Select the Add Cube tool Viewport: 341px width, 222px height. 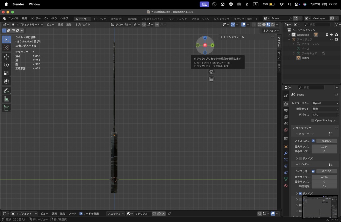6,108
